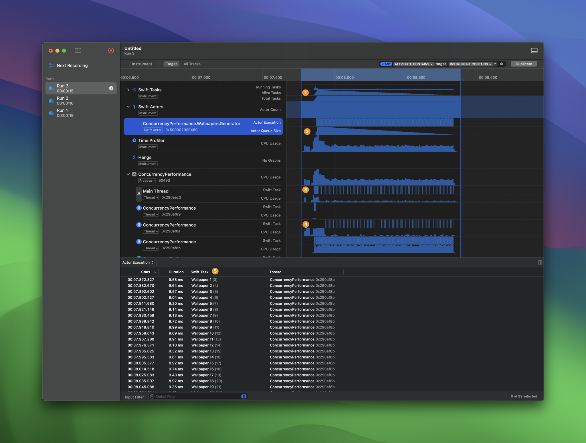Open the Actor Execution detail dropdown

(138, 262)
